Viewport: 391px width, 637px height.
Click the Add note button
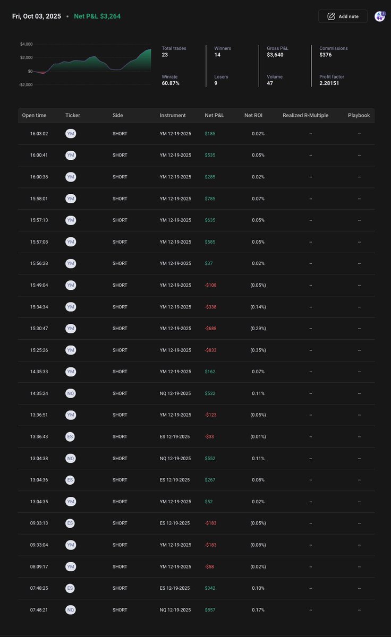[343, 16]
